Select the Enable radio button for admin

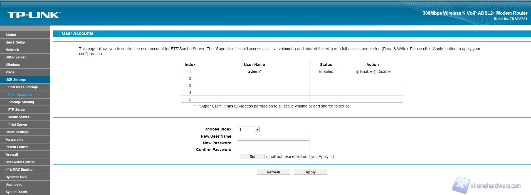click(357, 72)
